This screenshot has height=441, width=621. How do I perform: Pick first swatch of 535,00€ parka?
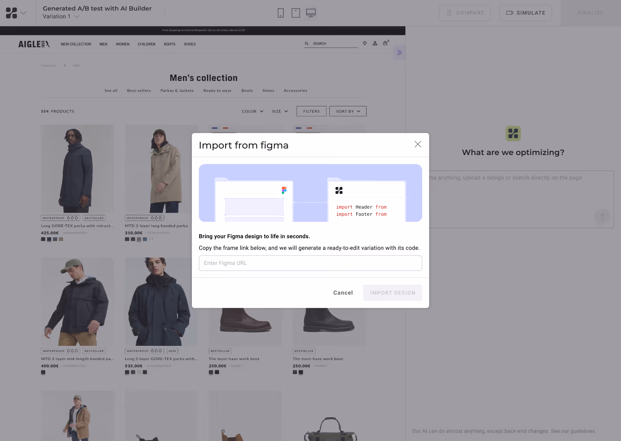point(127,372)
